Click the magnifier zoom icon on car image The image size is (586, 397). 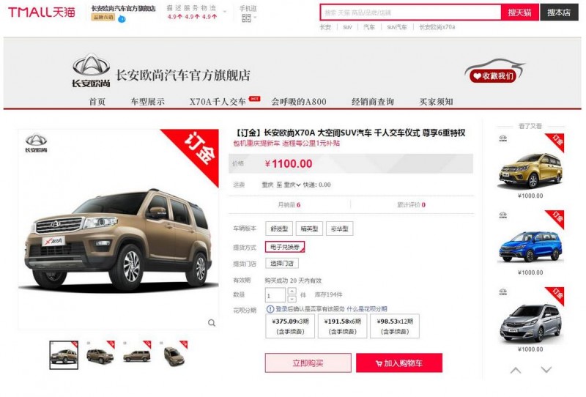coord(212,323)
